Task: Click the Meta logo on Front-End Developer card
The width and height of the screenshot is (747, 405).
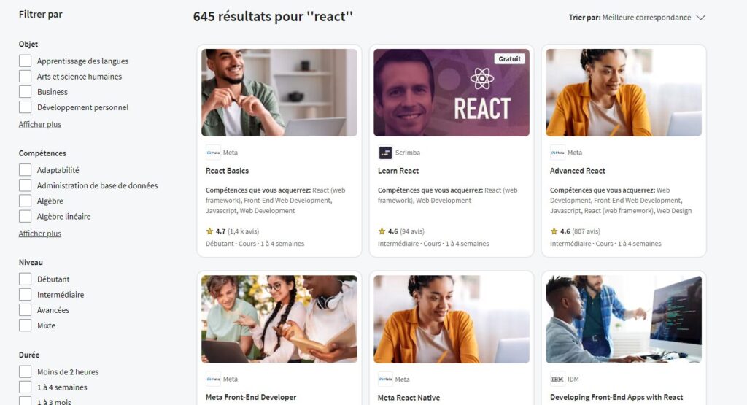Action: tap(213, 379)
